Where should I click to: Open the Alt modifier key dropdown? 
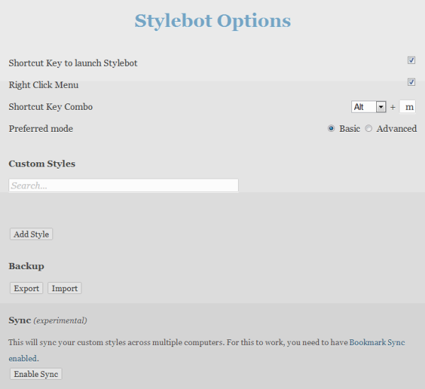[368, 107]
